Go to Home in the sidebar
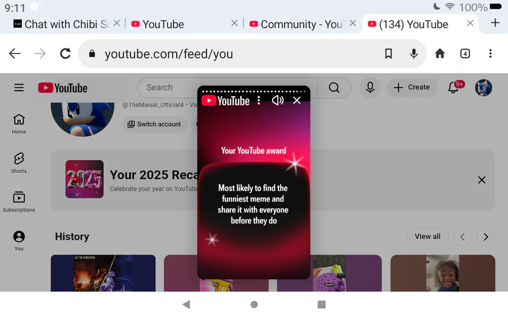This screenshot has height=317, width=508. coord(19,124)
